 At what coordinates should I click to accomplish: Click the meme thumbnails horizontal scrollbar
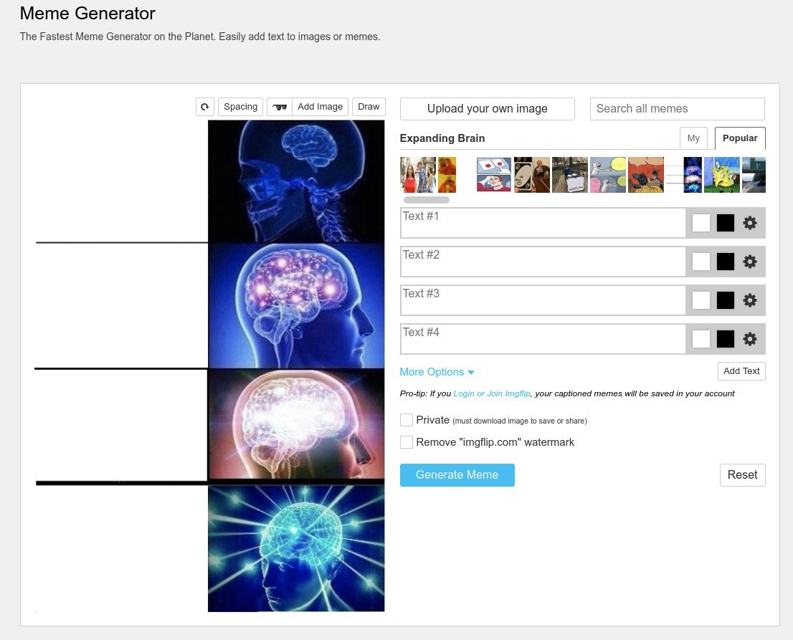tap(427, 200)
